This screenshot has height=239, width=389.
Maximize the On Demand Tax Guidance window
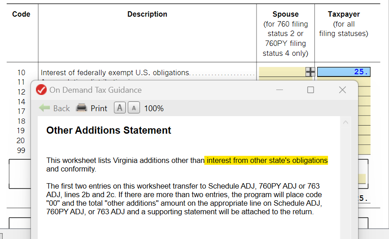pyautogui.click(x=310, y=90)
